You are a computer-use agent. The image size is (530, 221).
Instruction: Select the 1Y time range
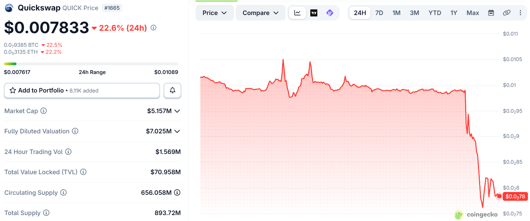point(454,13)
